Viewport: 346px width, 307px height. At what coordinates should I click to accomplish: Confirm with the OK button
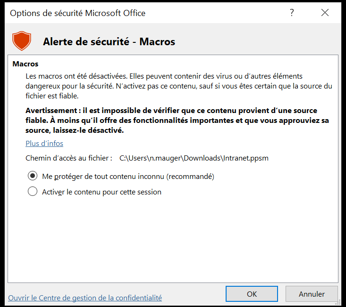point(252,294)
